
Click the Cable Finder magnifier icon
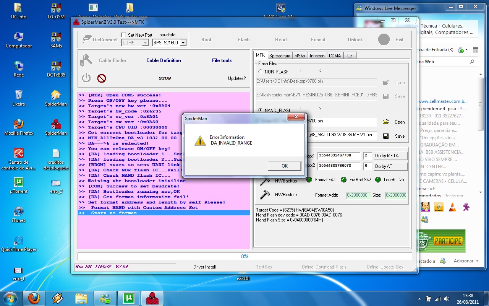[86, 60]
